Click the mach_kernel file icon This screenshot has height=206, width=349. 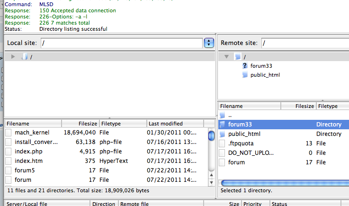pos(9,133)
